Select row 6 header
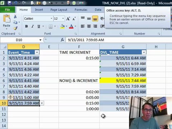 [4, 81]
